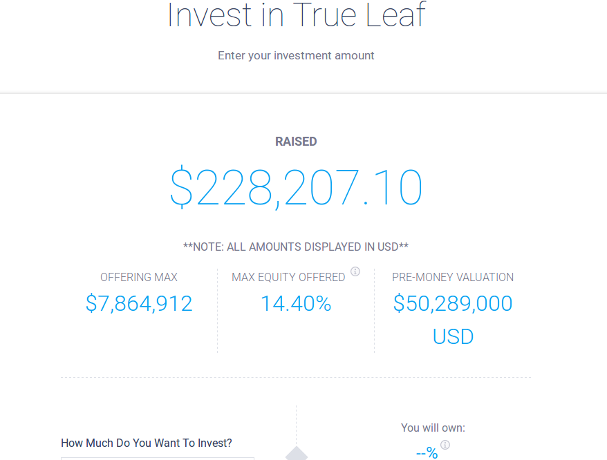This screenshot has width=607, height=460.
Task: Click the 14.40% equity value
Action: pyautogui.click(x=296, y=303)
